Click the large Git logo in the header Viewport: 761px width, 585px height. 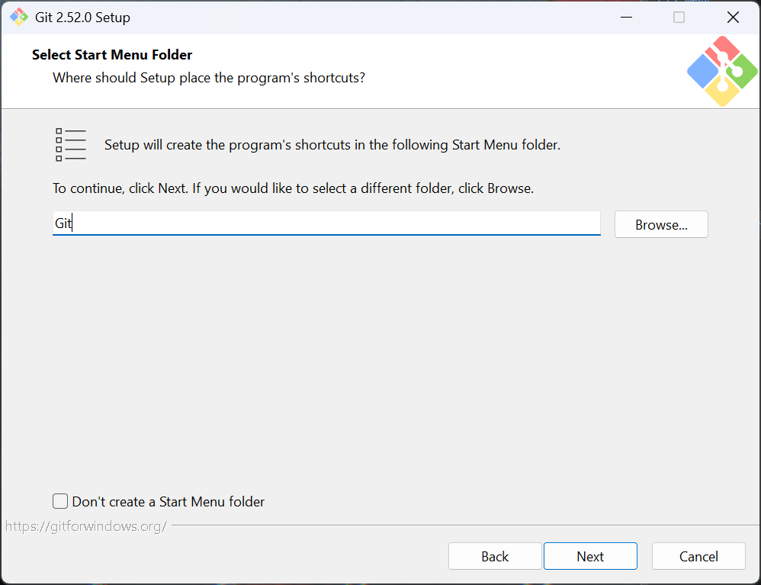click(721, 71)
